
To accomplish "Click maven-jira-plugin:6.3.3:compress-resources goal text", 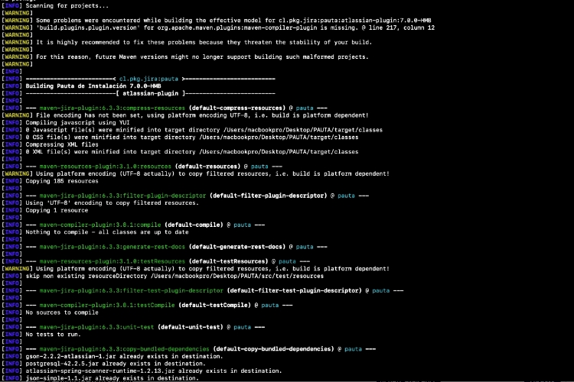I will (113, 108).
